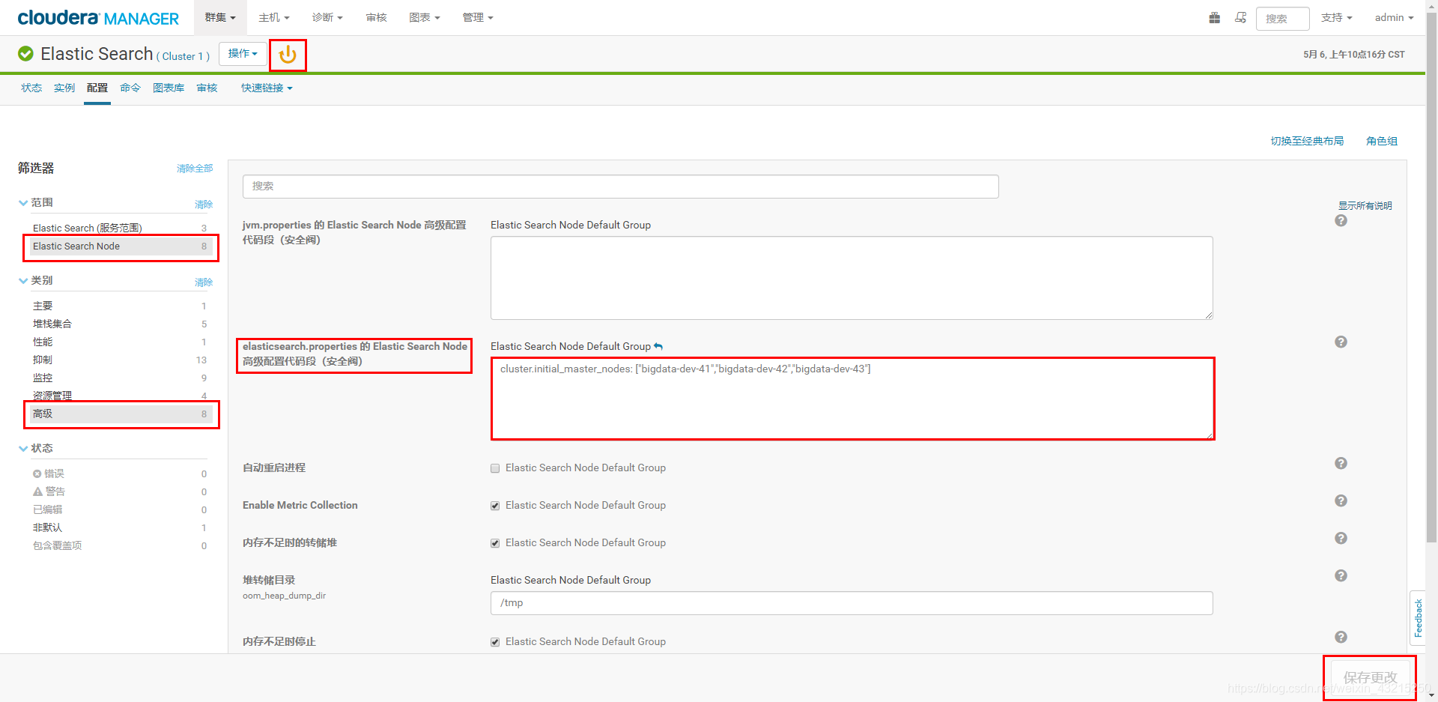Screen dimensions: 1438x702
Task: Click the orange restart power icon
Action: pos(288,55)
